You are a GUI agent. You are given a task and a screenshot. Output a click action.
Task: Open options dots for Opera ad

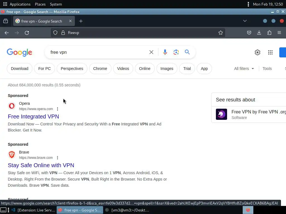pyautogui.click(x=58, y=109)
